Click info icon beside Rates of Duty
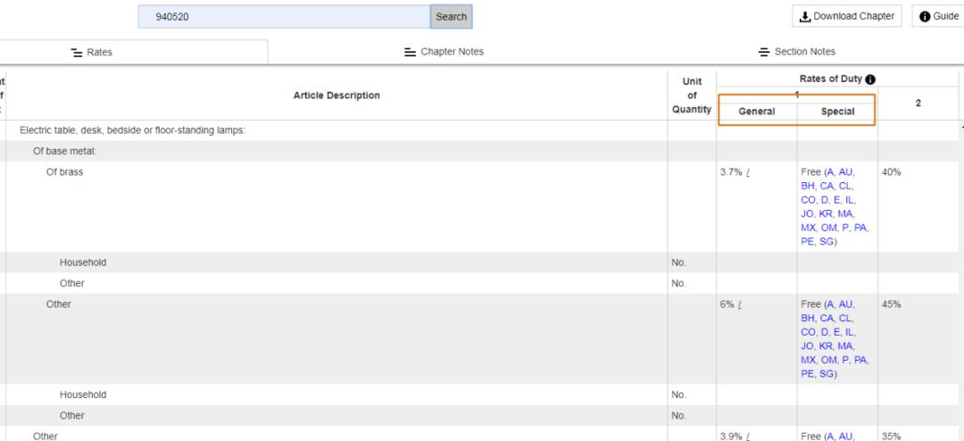Viewport: 964px width, 441px height. tap(870, 79)
